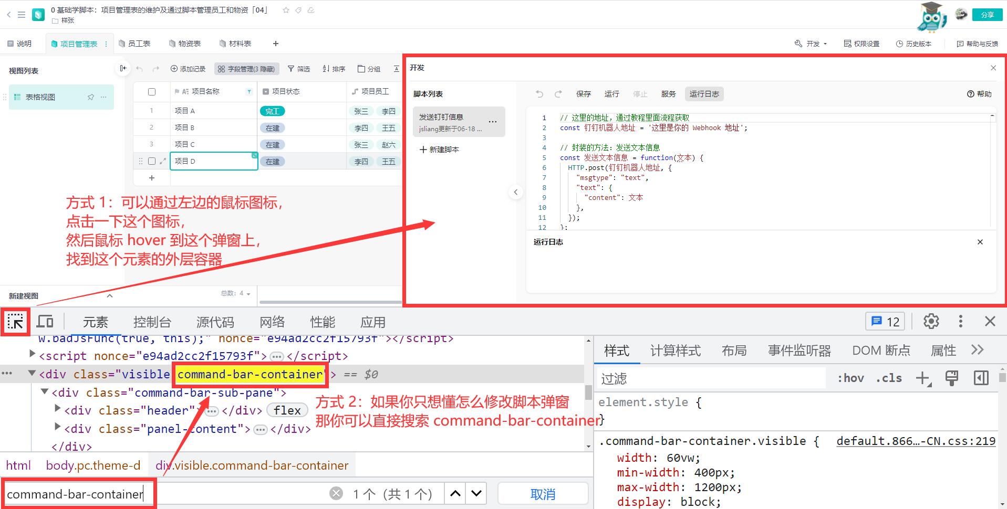Clear the DevTools search field
Image resolution: width=1007 pixels, height=509 pixels.
point(336,493)
